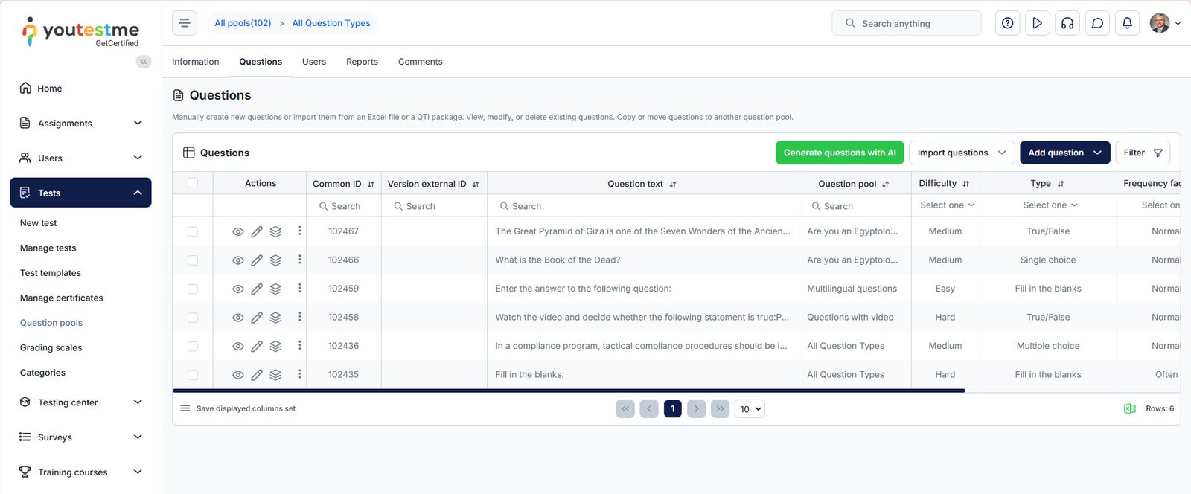Click Generate questions with AI button
The height and width of the screenshot is (494, 1191).
(x=839, y=153)
